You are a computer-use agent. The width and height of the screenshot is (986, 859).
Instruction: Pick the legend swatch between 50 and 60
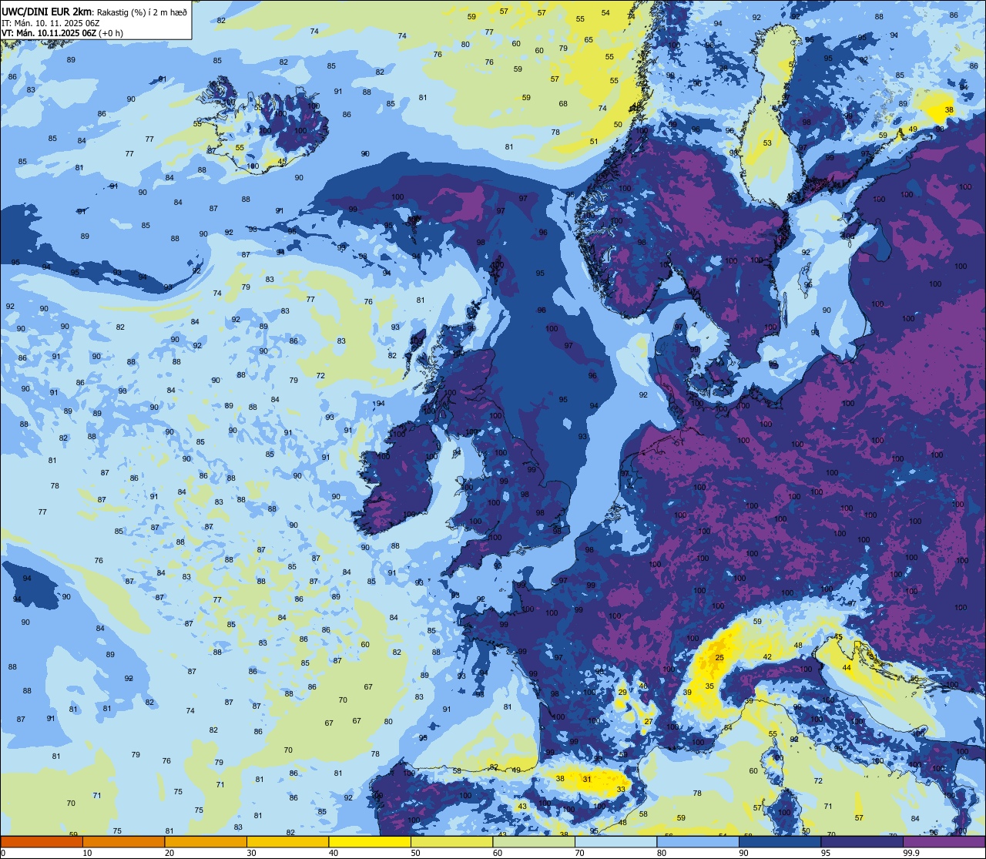451,841
